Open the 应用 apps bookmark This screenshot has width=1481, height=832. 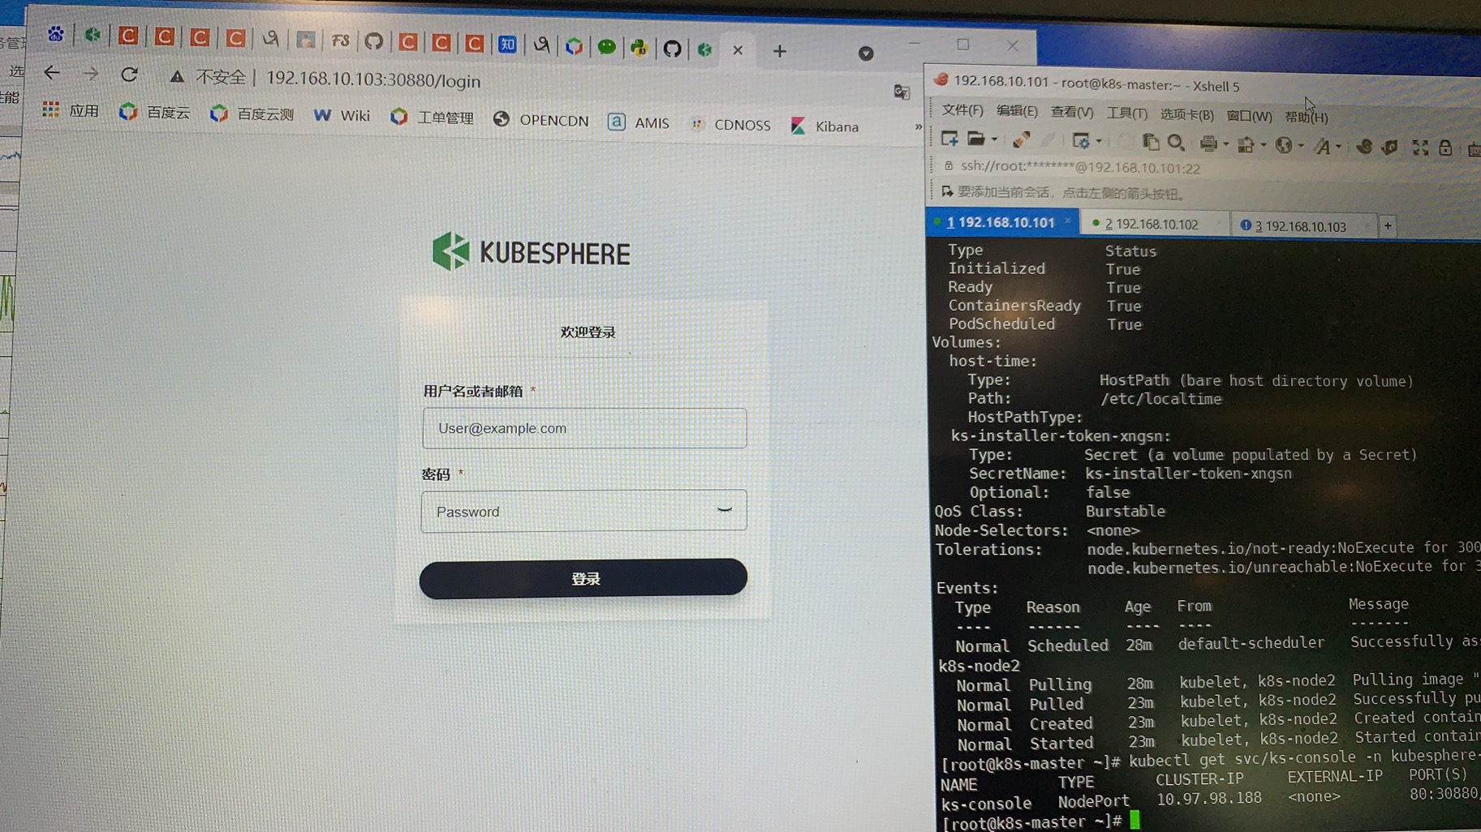71,110
